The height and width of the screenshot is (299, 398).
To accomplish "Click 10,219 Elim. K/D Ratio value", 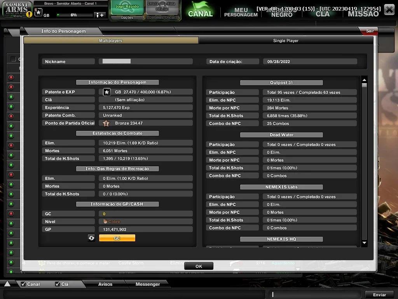I will (131, 143).
